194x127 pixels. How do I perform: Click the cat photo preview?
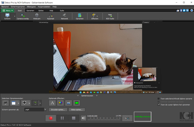(98, 57)
